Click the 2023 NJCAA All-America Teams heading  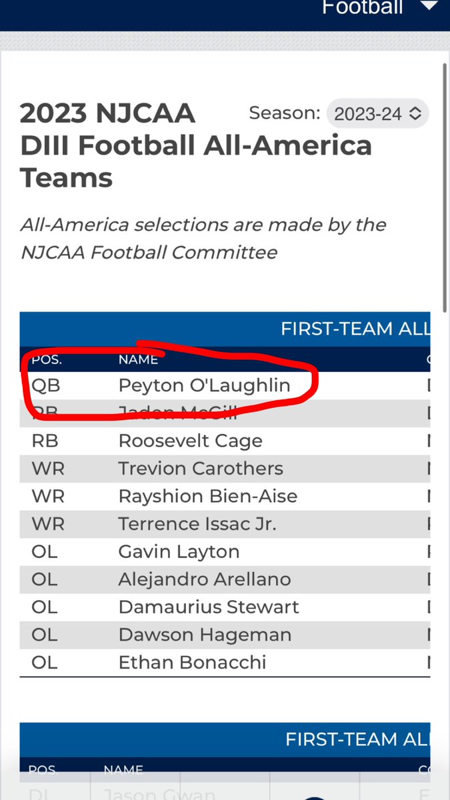[x=196, y=145]
